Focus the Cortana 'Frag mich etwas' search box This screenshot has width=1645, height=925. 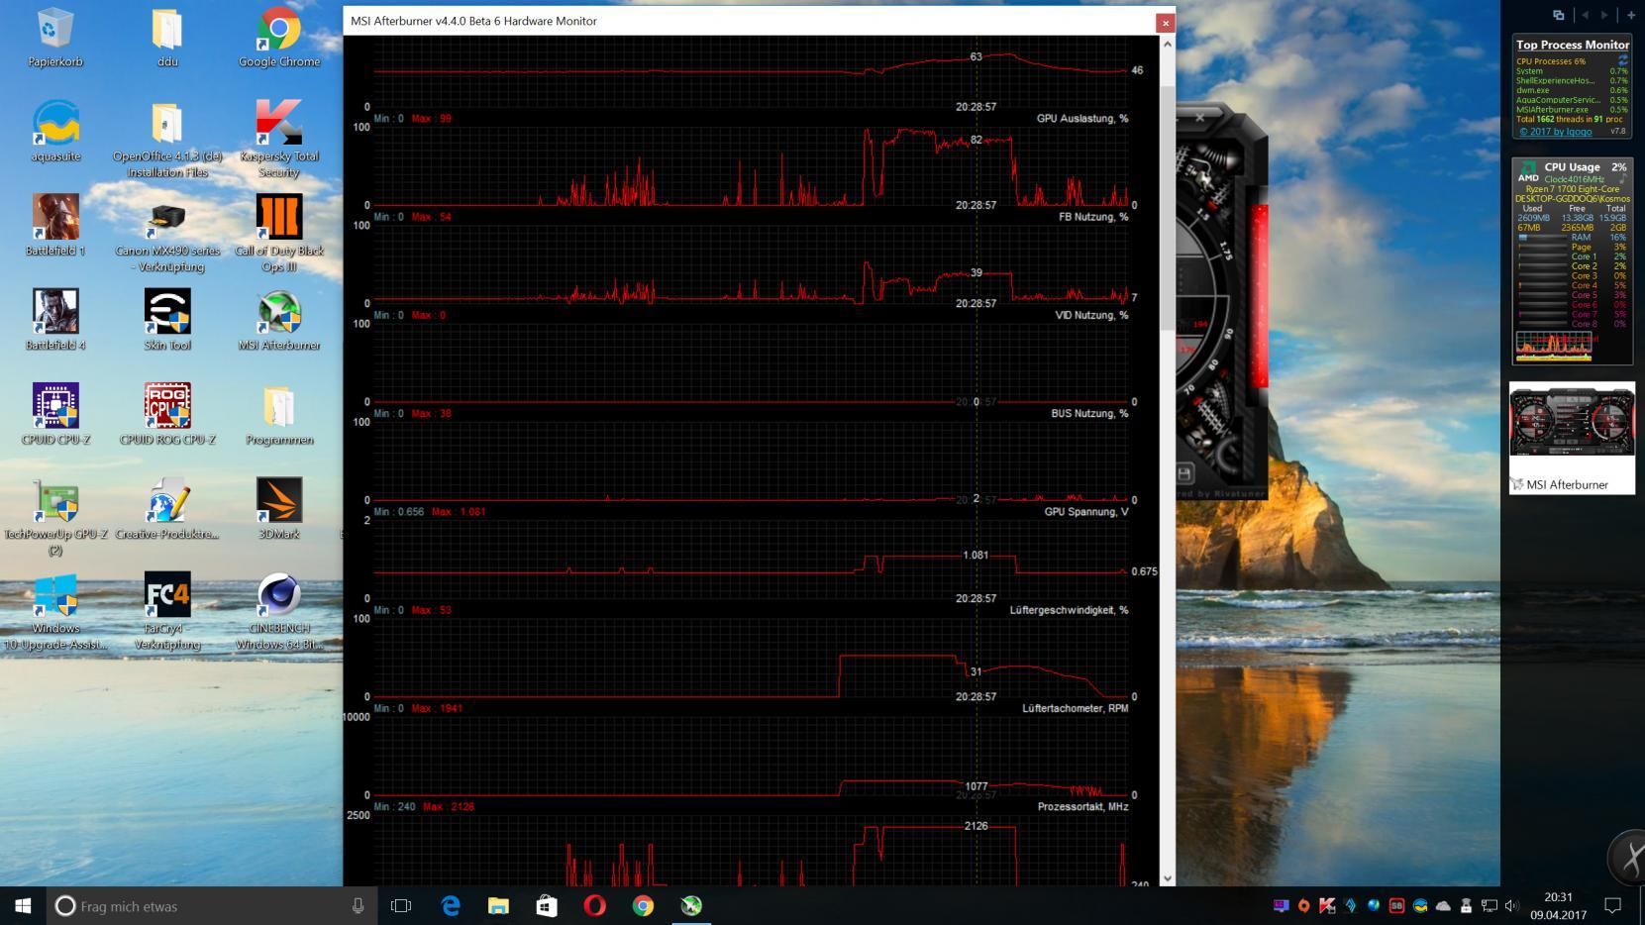[212, 905]
